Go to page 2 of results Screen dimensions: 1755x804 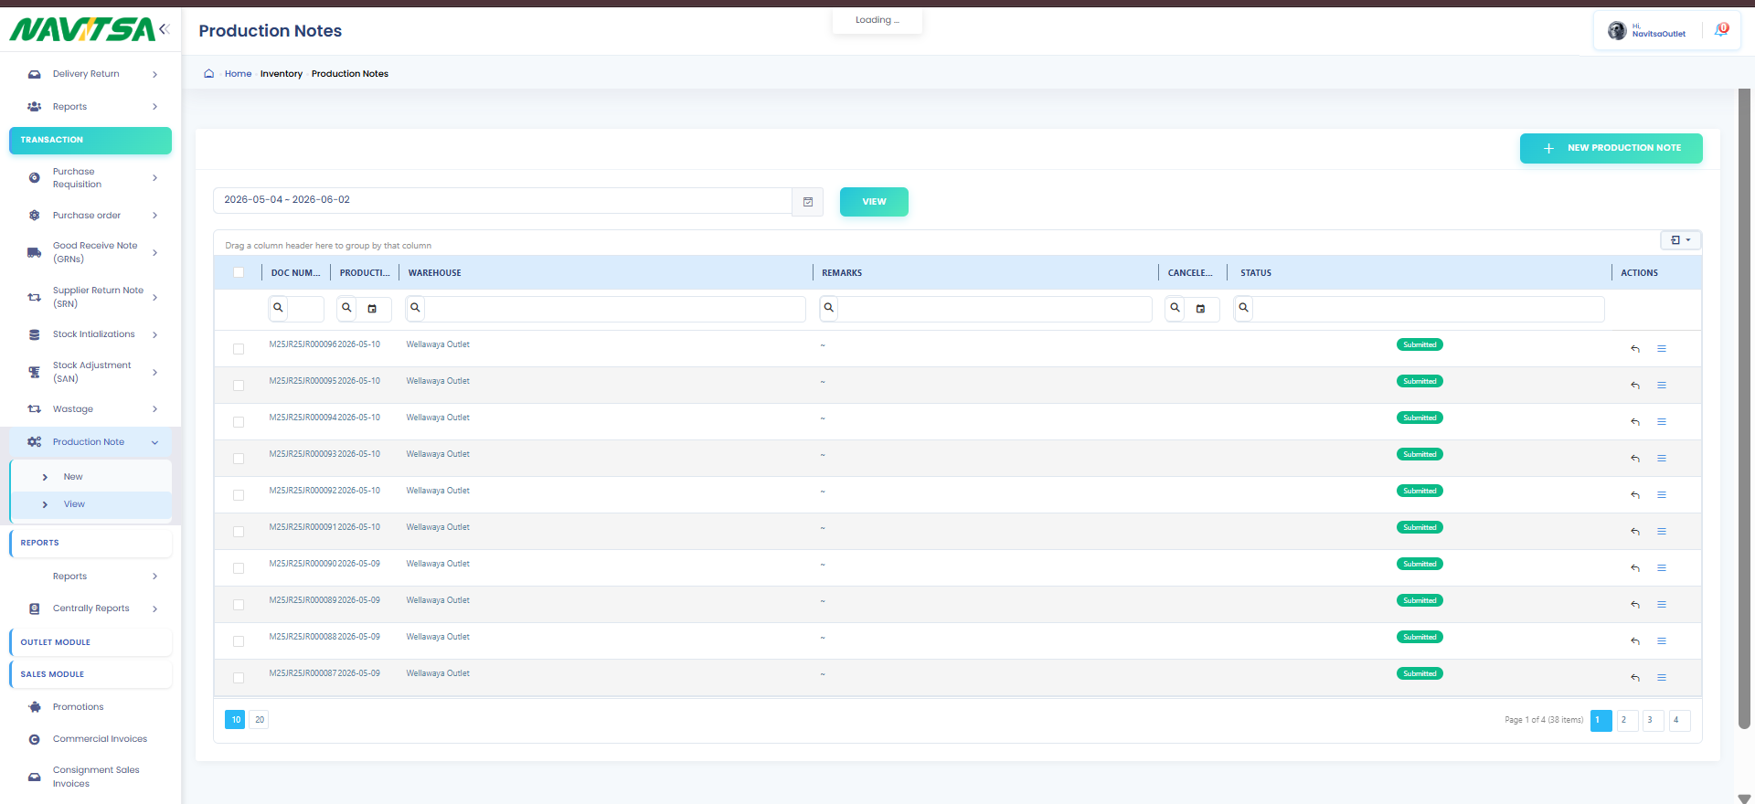[1627, 720]
